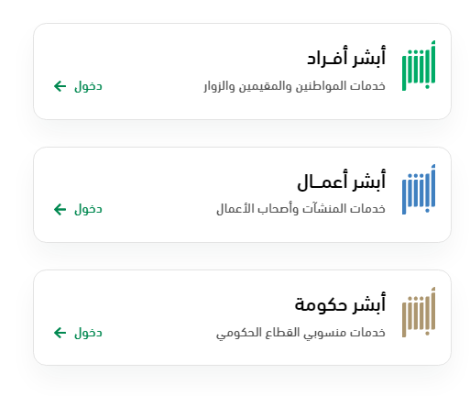Screen dimensions: 470x396
Task: Click the green Absher Individuals logo
Action: point(419,65)
